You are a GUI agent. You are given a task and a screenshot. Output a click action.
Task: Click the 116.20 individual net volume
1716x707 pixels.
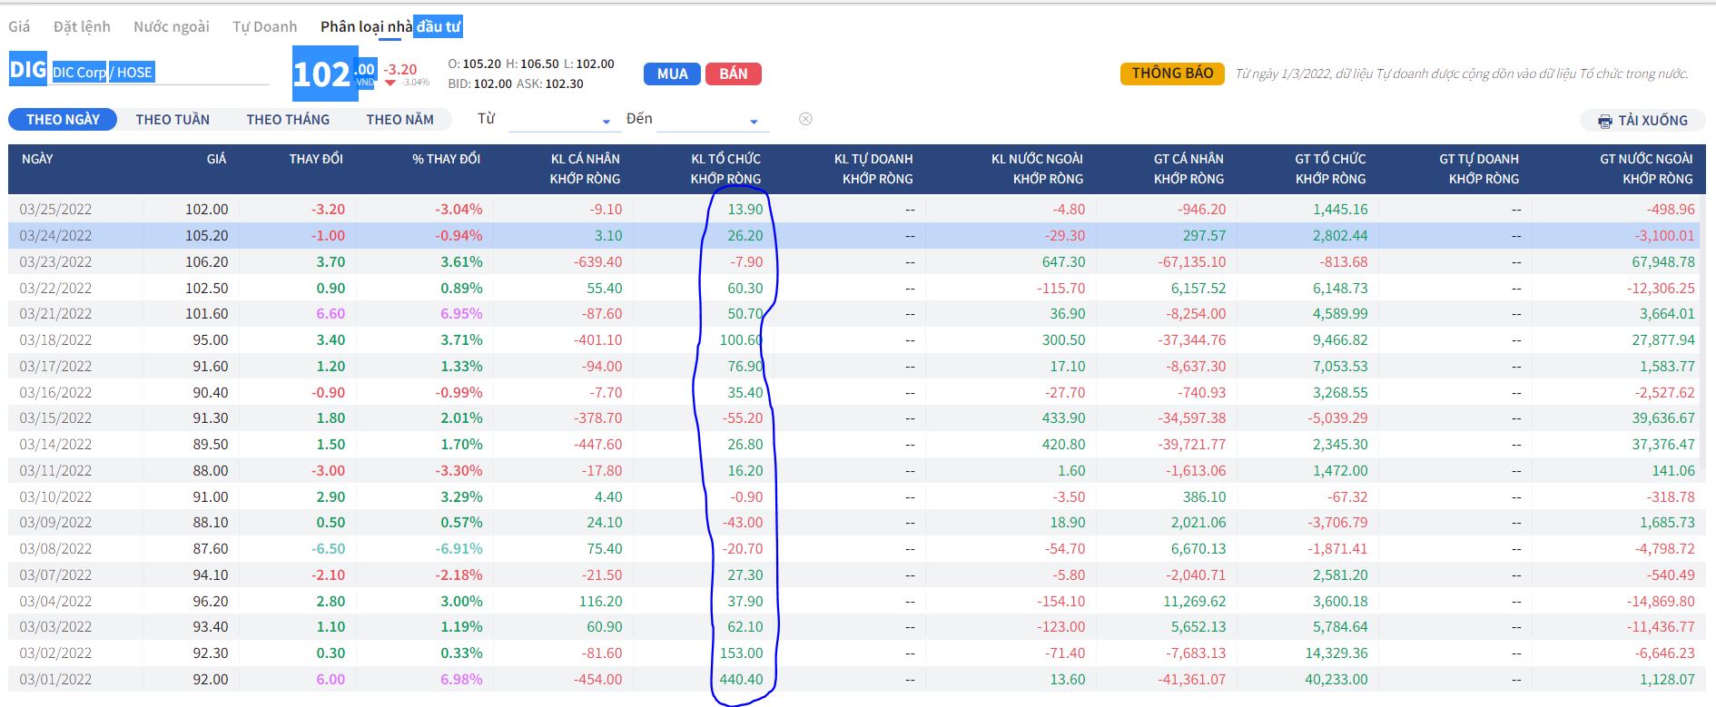601,601
